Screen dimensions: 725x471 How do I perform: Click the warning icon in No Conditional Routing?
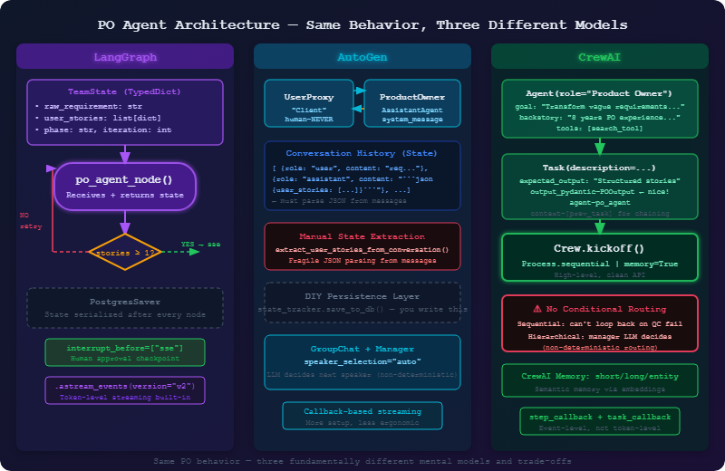tap(536, 309)
